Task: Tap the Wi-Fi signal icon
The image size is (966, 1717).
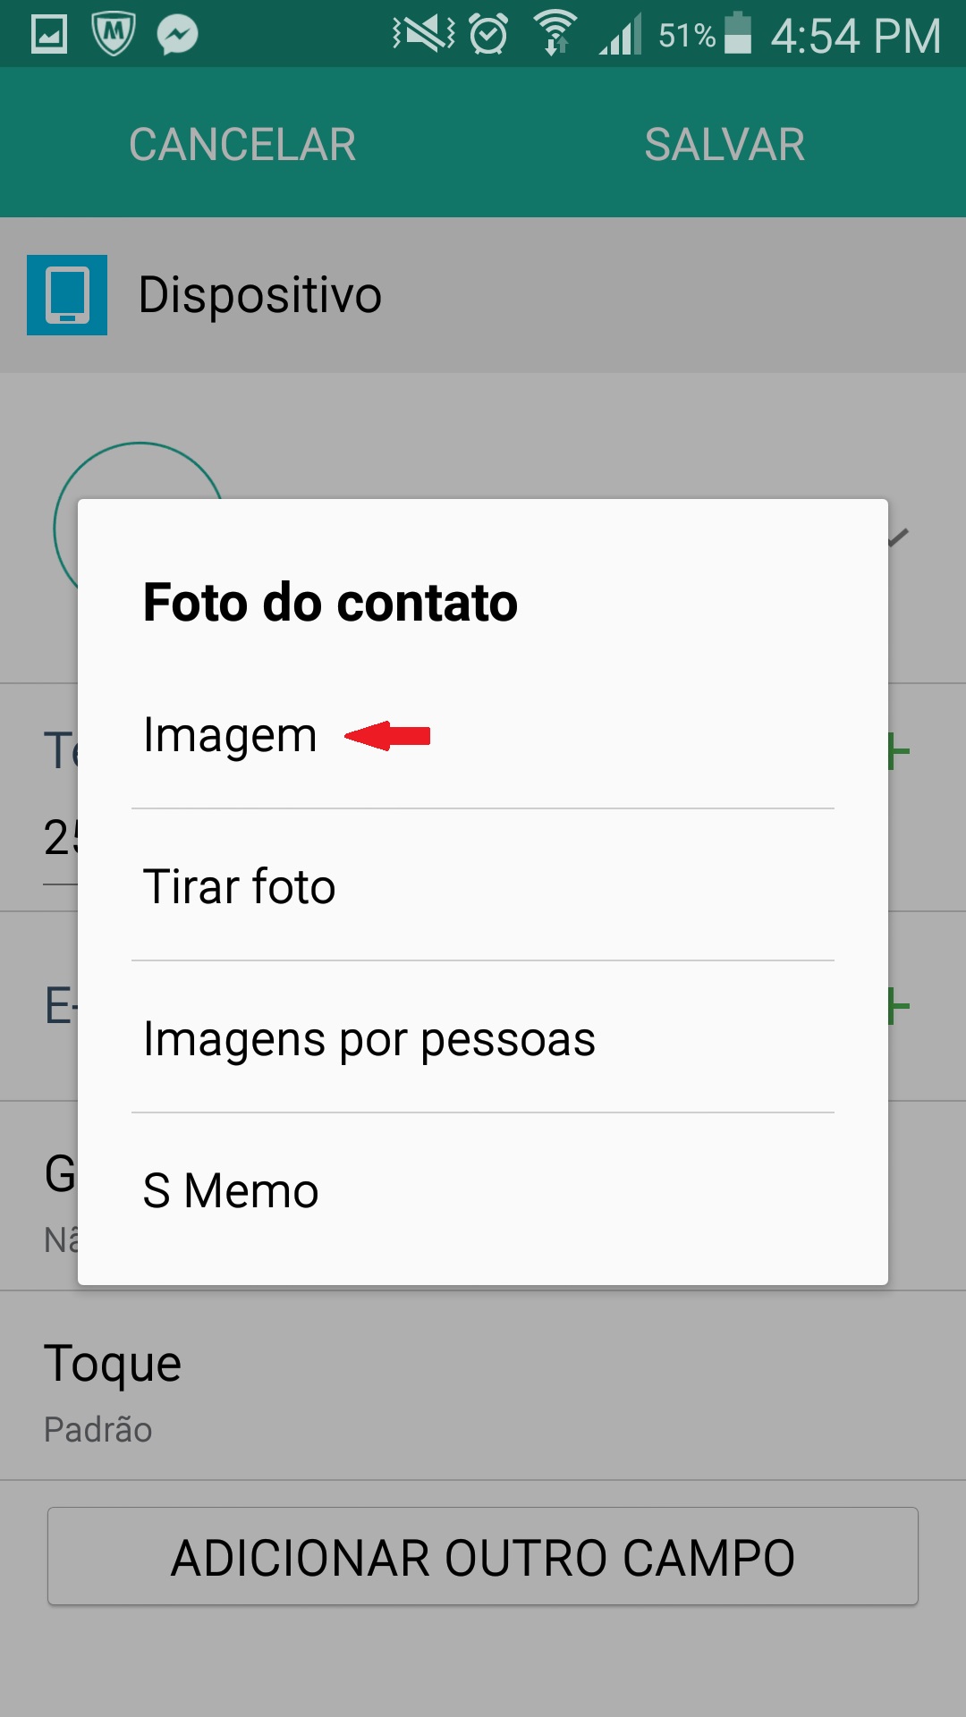Action: click(555, 35)
